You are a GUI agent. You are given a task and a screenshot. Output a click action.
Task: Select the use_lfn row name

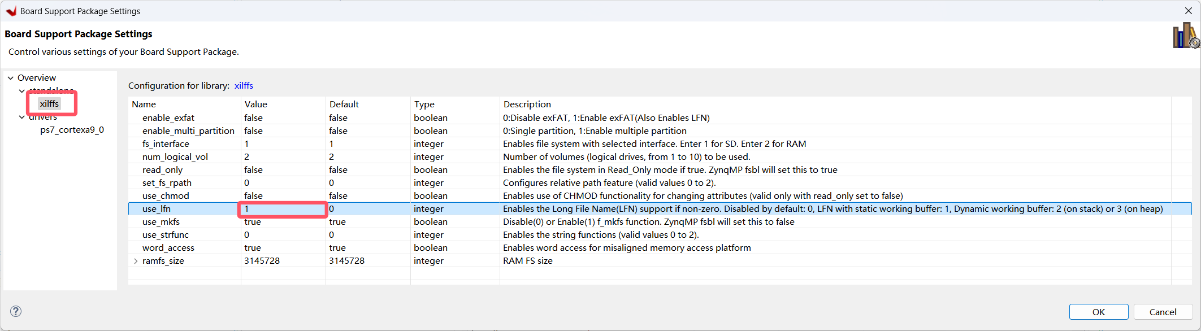tap(156, 209)
